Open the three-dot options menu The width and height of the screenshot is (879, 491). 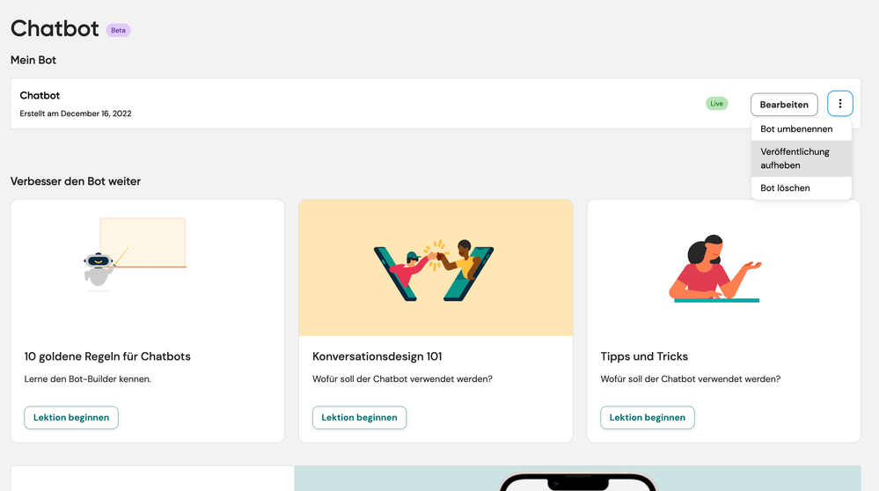pos(839,104)
